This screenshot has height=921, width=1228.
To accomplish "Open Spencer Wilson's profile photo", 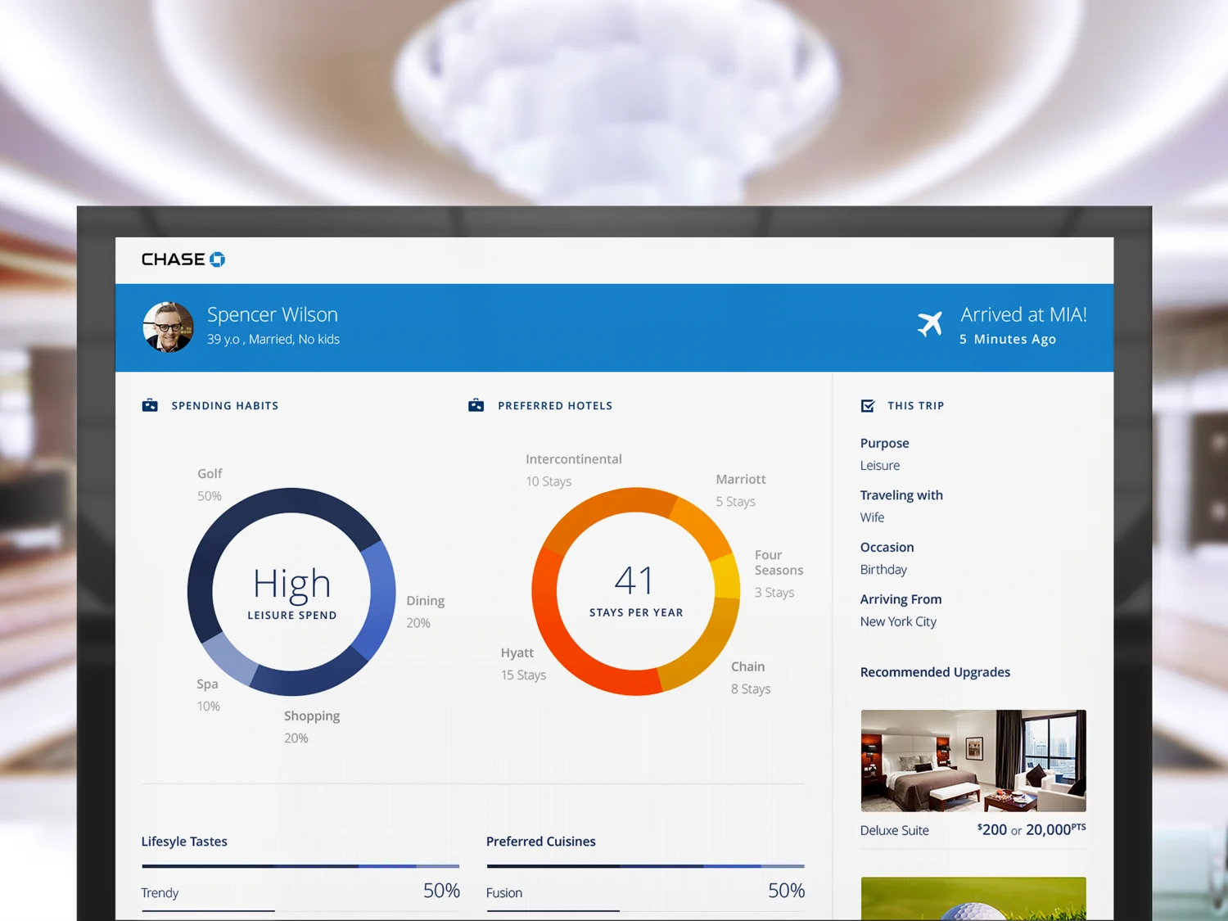I will 169,327.
